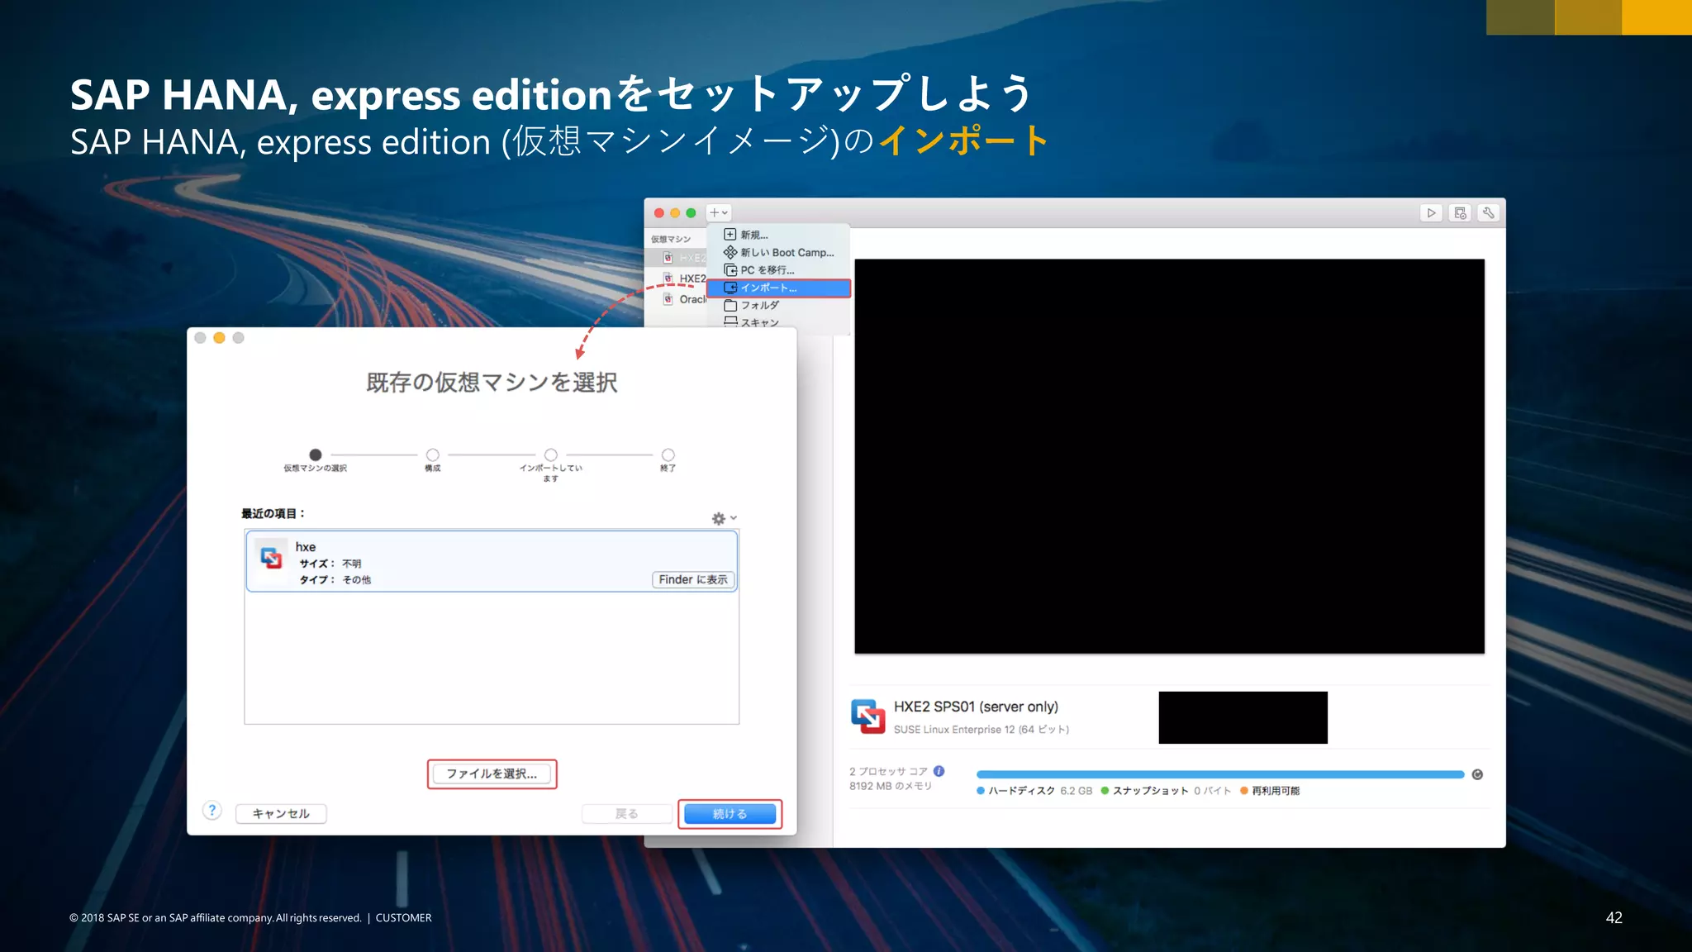Select the インポート... menu item
This screenshot has height=952, width=1692.
coord(778,288)
